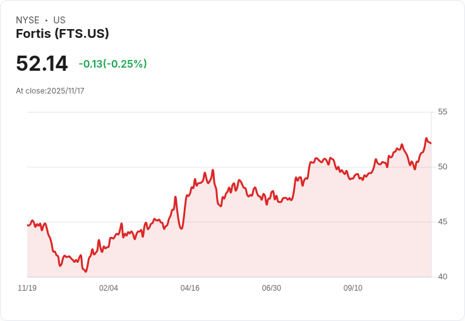Click the 40 y-axis price label
The width and height of the screenshot is (465, 321).
pos(442,277)
